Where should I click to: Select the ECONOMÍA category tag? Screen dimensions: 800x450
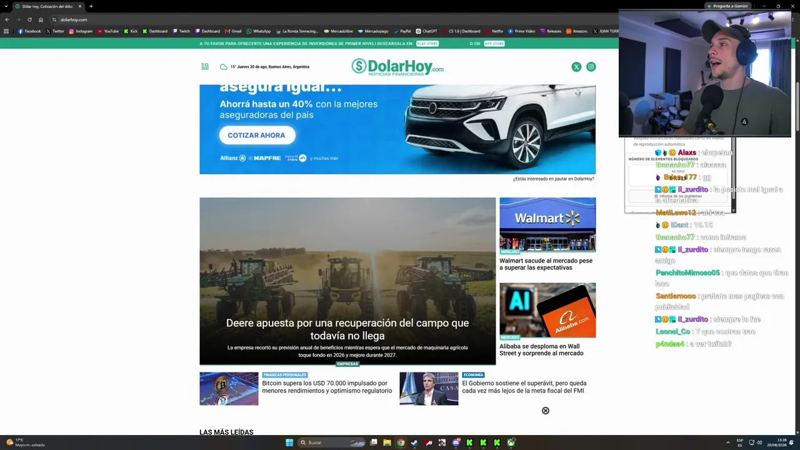click(x=473, y=375)
